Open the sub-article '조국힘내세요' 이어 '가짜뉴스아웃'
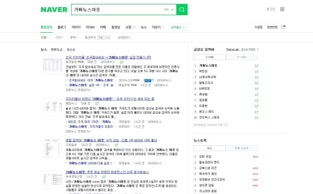This screenshot has width=313, height=194. click(92, 80)
